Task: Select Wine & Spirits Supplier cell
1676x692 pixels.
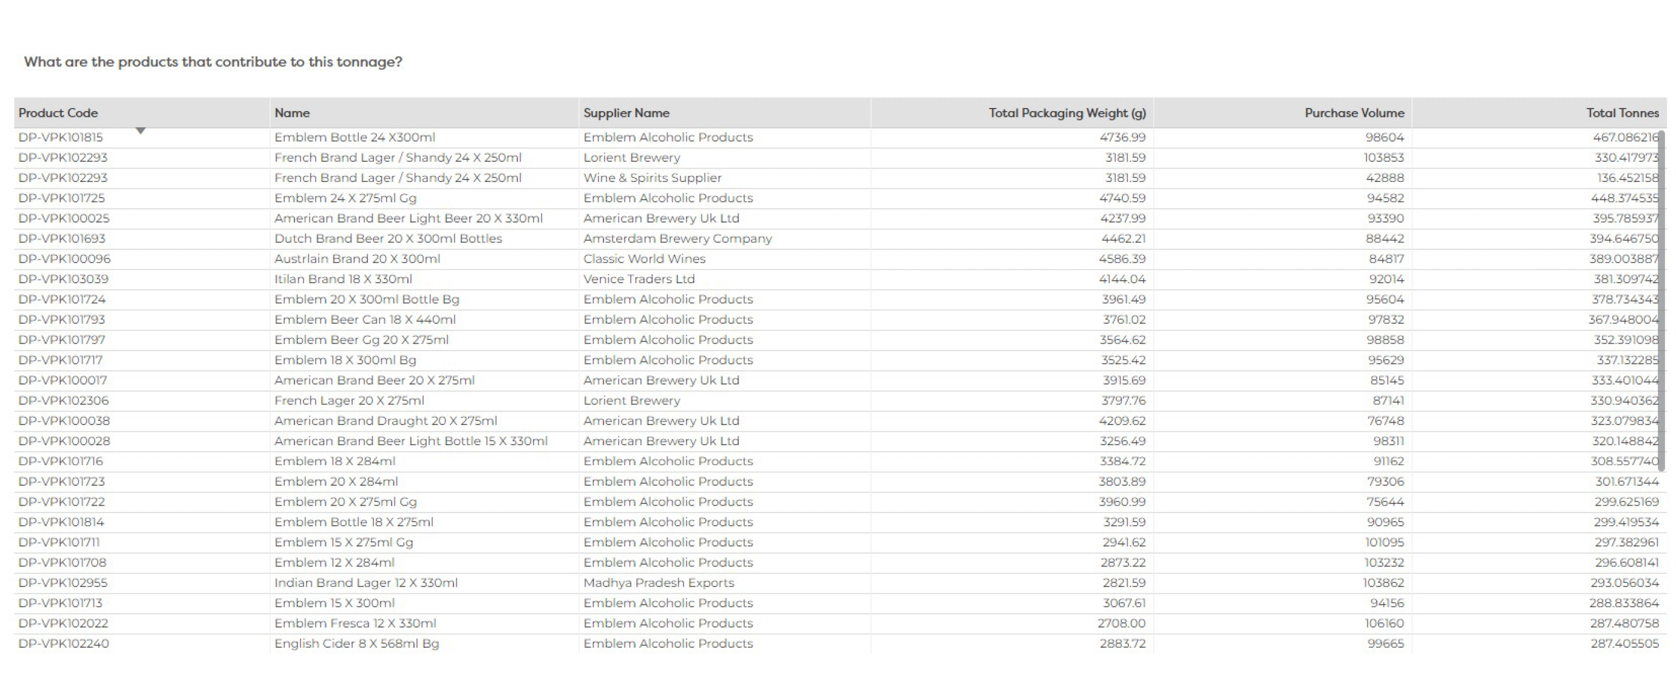Action: click(x=652, y=178)
